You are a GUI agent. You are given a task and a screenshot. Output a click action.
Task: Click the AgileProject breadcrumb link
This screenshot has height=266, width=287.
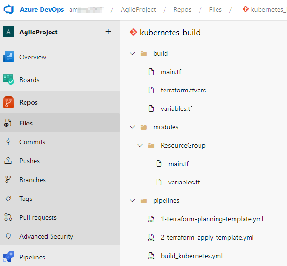[x=138, y=9]
